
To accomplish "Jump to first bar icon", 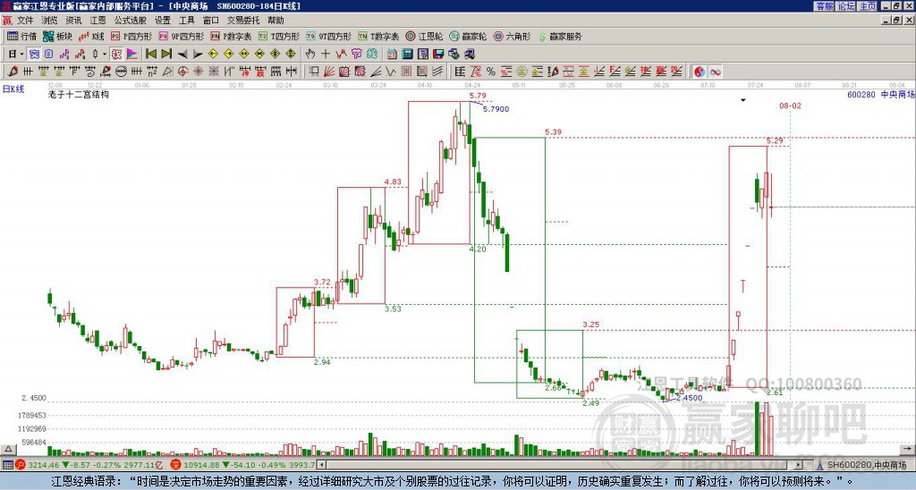I will click(150, 55).
